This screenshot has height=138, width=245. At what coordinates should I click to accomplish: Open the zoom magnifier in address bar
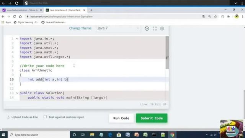[209, 16]
